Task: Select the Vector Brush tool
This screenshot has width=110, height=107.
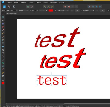Action: click(3, 37)
